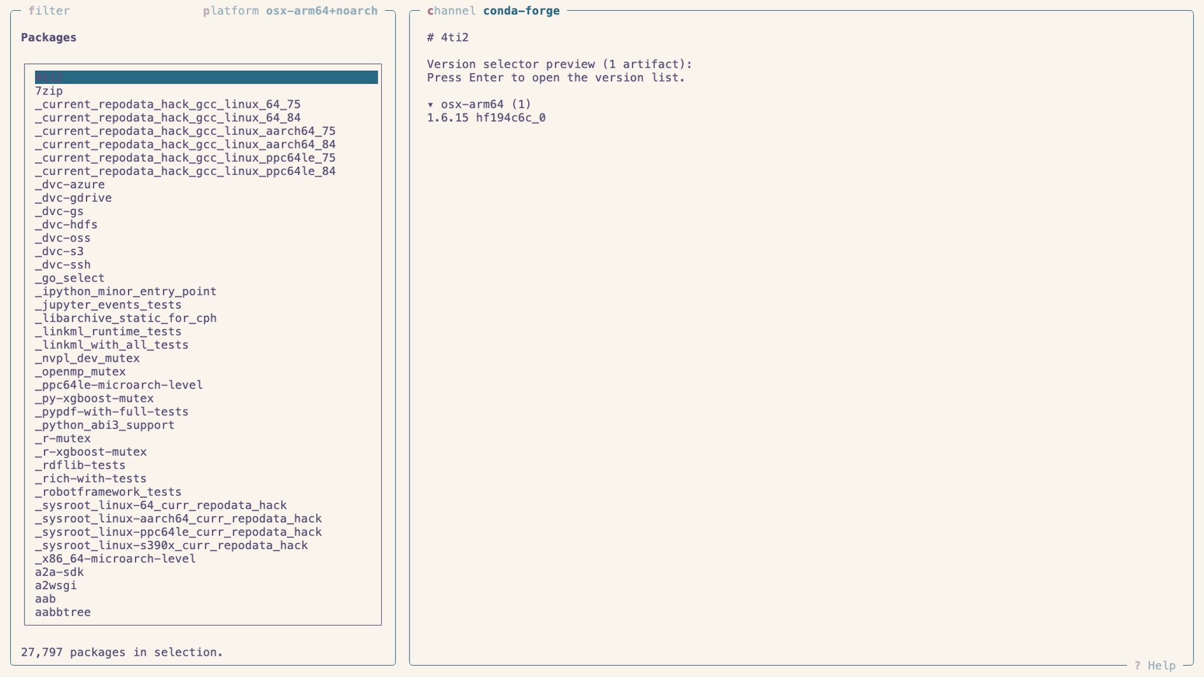This screenshot has height=677, width=1204.
Task: Select the _openmp_mutex package
Action: (80, 371)
